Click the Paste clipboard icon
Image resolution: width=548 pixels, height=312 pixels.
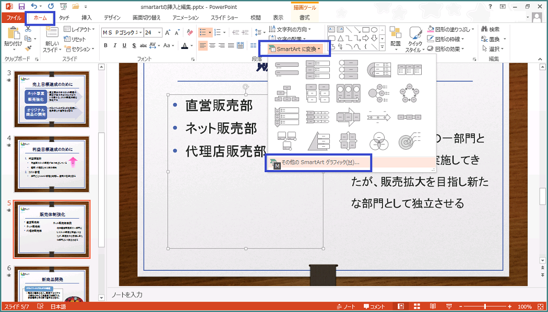click(x=13, y=34)
